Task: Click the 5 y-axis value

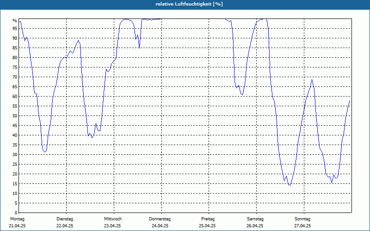Action: pyautogui.click(x=16, y=203)
